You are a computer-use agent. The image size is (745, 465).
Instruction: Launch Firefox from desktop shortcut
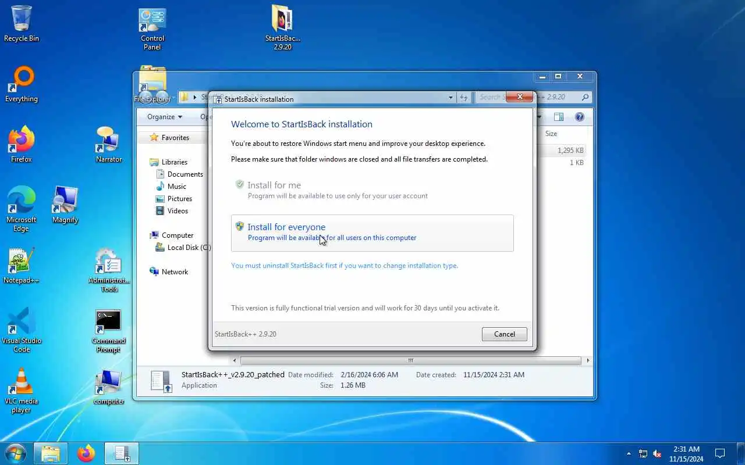point(22,144)
